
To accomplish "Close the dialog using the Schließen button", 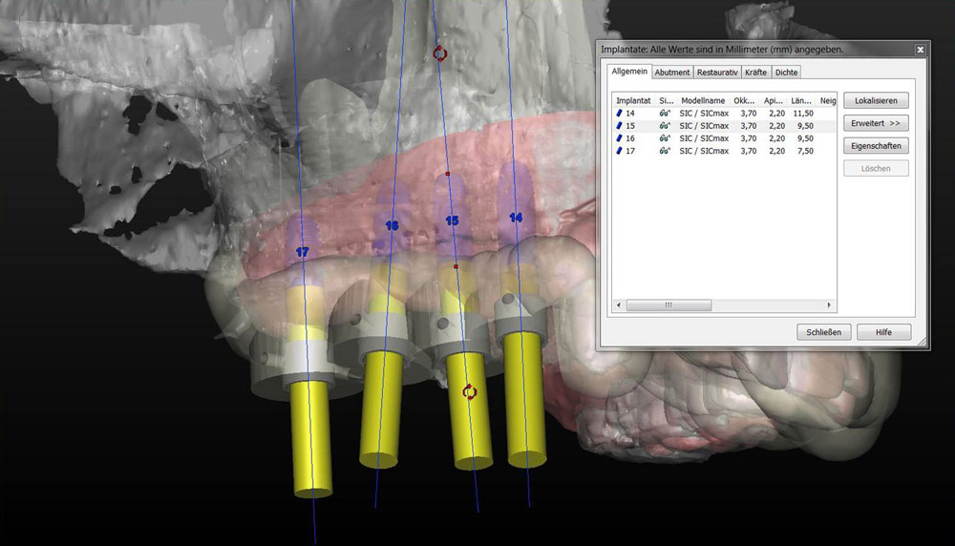I will 823,332.
